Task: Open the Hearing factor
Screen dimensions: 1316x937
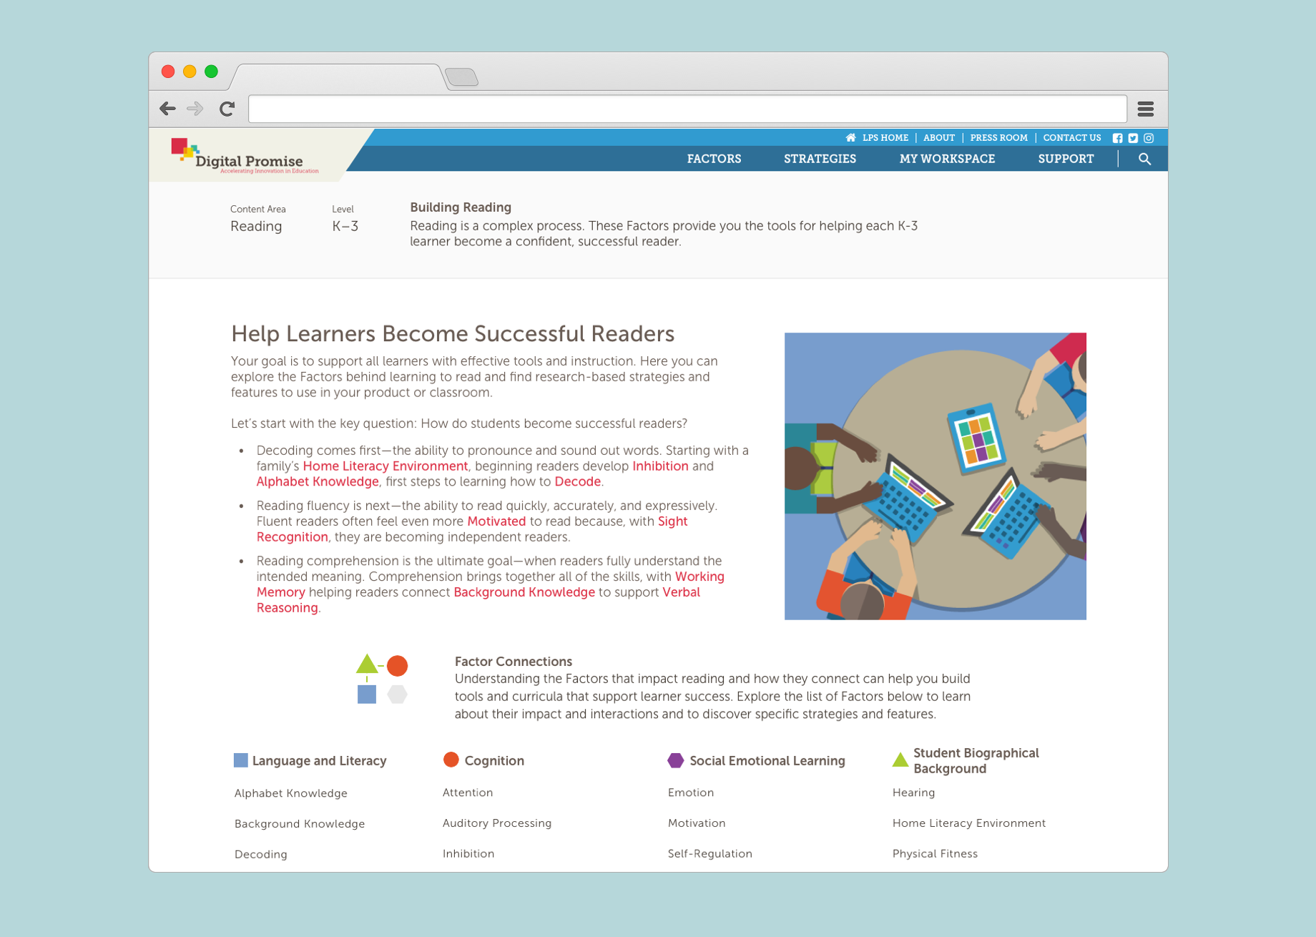Action: pos(913,793)
